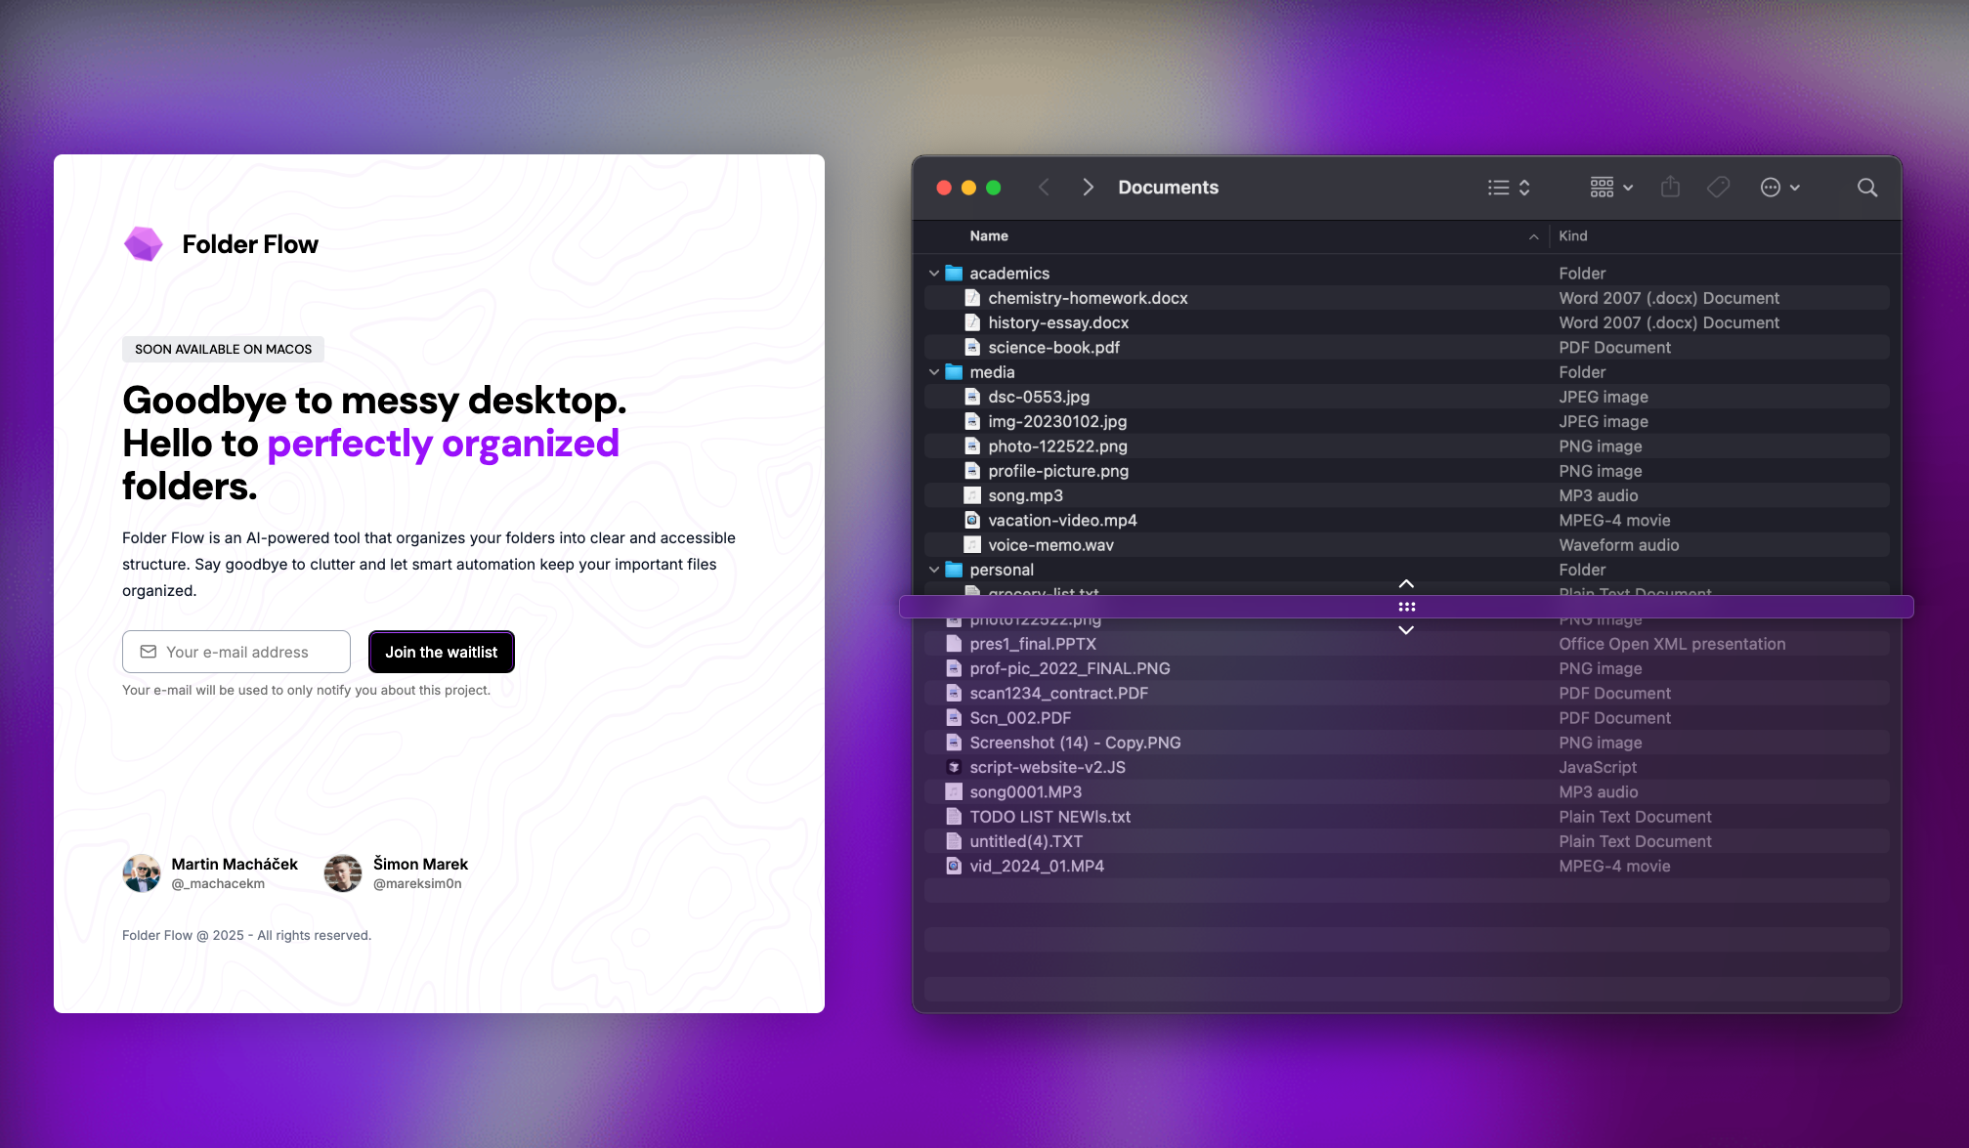The image size is (1969, 1148).
Task: Open Search in the Finder toolbar
Action: click(x=1867, y=187)
